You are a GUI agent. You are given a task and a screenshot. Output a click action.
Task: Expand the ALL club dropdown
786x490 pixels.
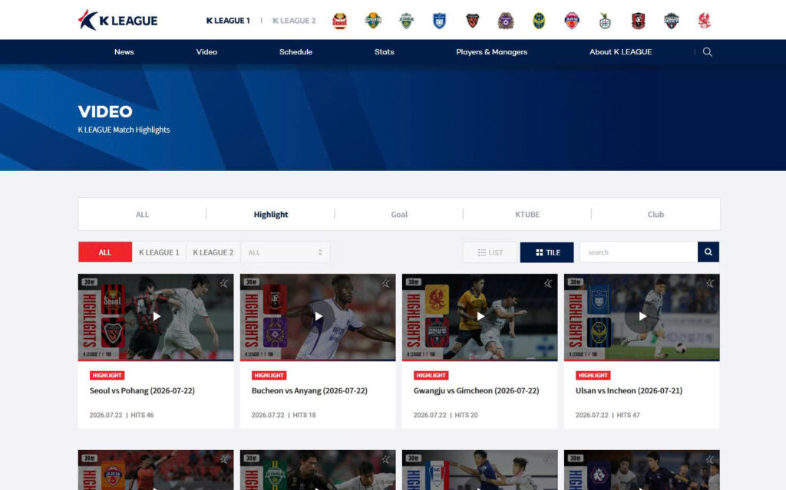pos(286,252)
